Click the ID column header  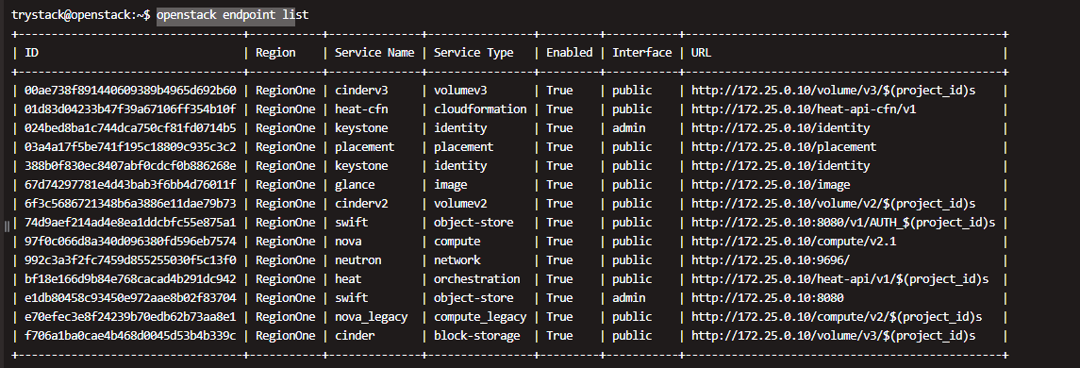coord(32,53)
